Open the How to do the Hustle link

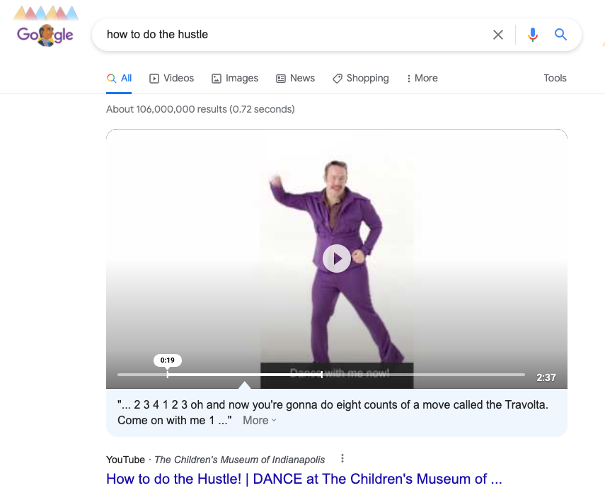(304, 479)
